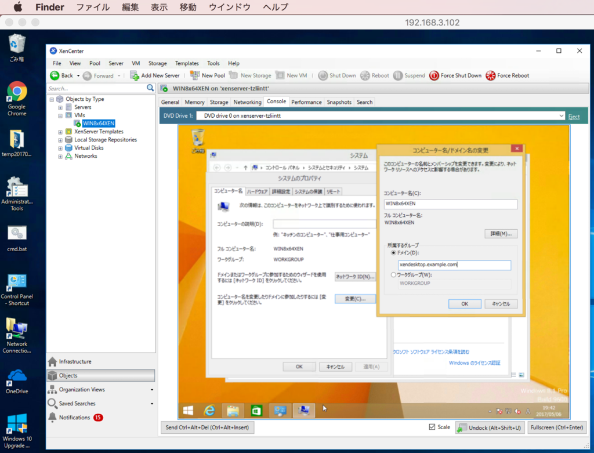Screen dimensions: 594x453
Task: Switch to the Performance tab
Action: (306, 102)
